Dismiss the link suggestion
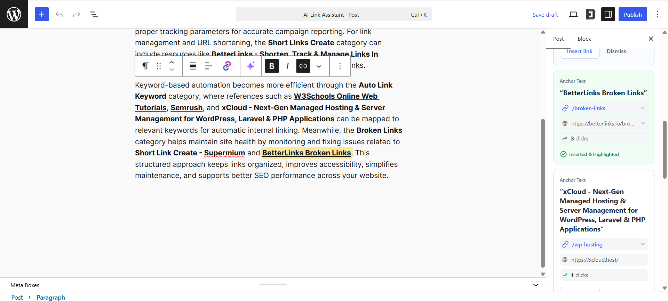The image size is (668, 301). 616,51
